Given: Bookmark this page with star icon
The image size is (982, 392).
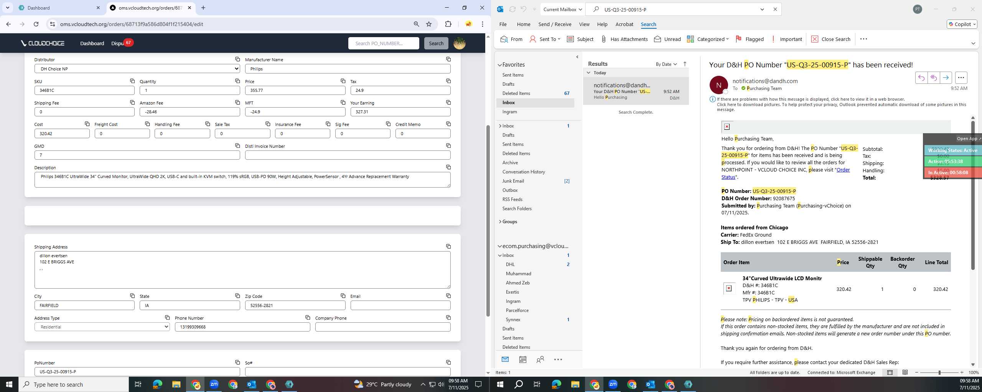Looking at the screenshot, I should coord(429,24).
